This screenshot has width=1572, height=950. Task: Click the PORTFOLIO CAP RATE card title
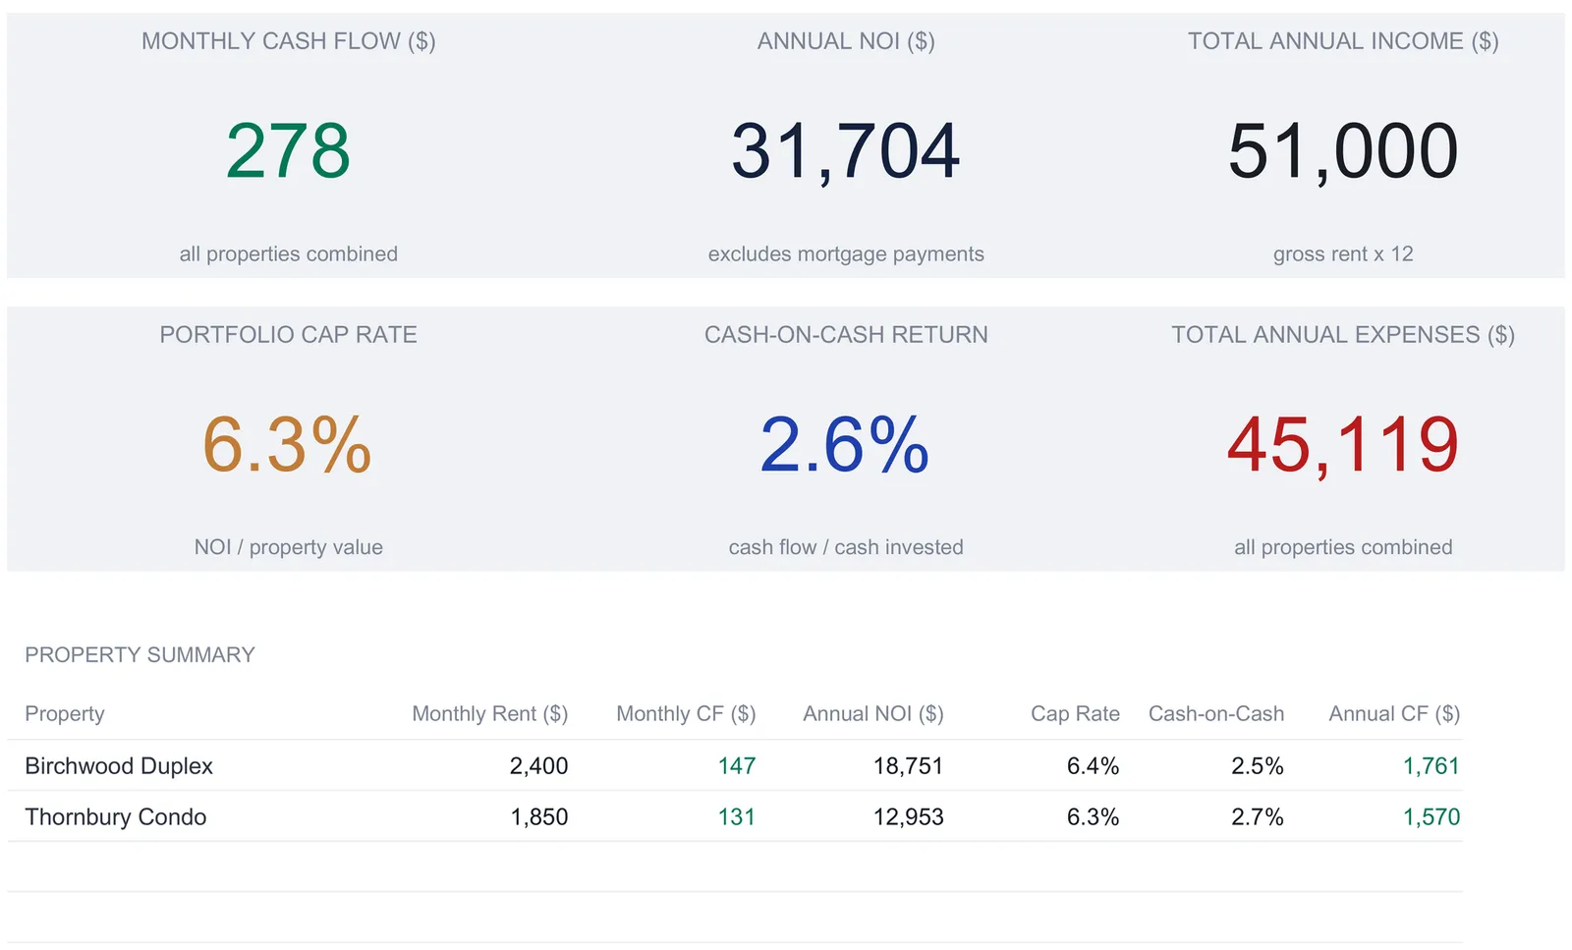289,335
